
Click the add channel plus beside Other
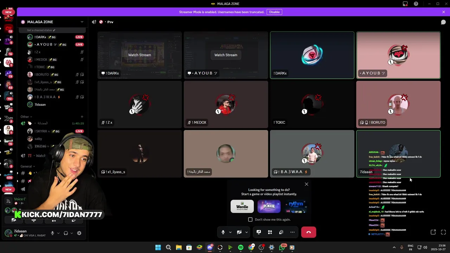(x=82, y=117)
